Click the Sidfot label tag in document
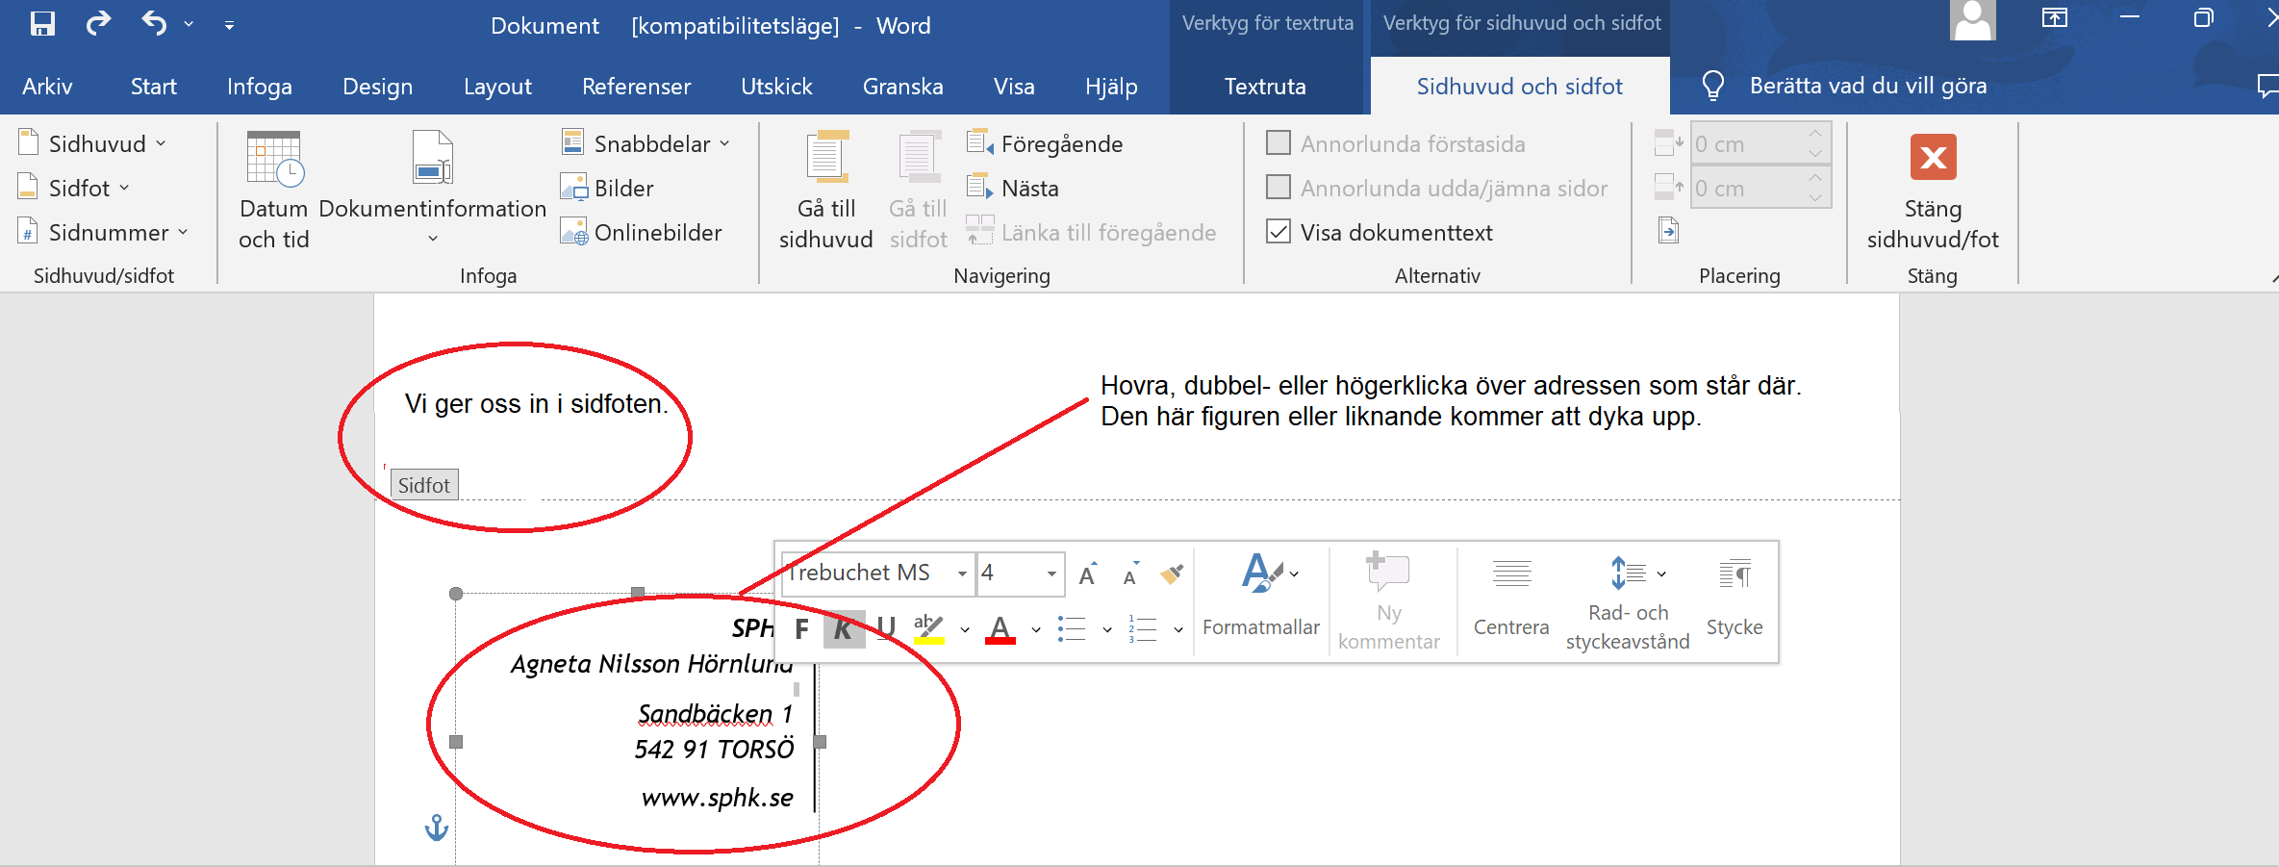Image resolution: width=2279 pixels, height=867 pixels. (424, 485)
